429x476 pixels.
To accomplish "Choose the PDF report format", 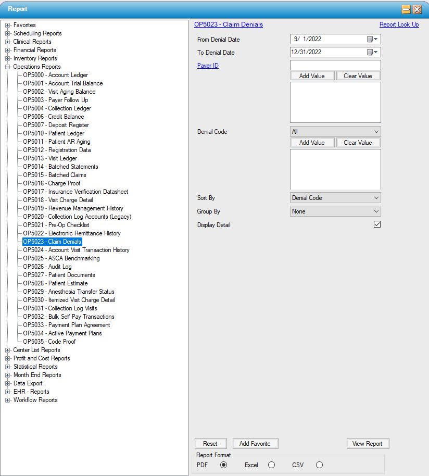I will [224, 465].
